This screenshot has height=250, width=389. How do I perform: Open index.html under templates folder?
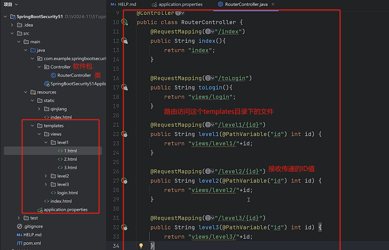(58, 201)
